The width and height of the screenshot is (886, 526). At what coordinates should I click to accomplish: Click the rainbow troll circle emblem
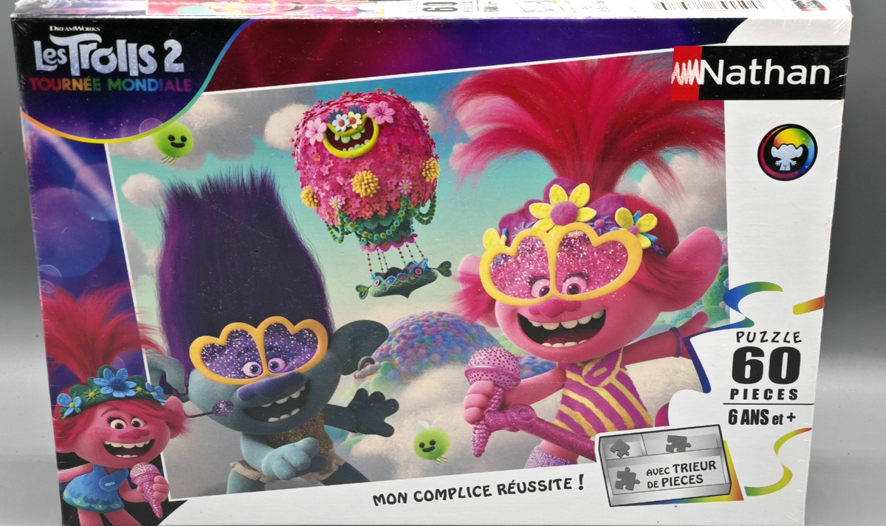787,152
